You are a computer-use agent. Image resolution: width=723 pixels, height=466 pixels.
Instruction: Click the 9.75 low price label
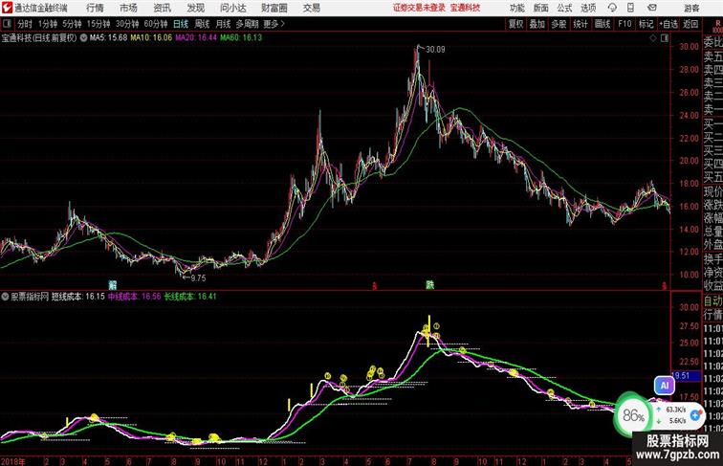pos(198,278)
